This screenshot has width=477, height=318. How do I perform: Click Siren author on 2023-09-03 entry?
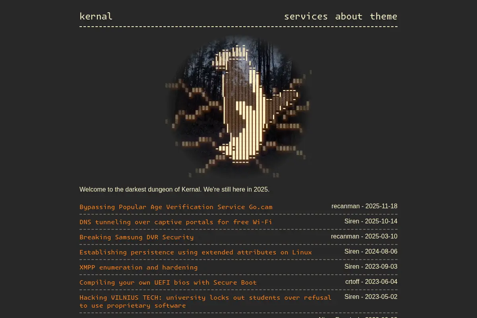coord(352,267)
